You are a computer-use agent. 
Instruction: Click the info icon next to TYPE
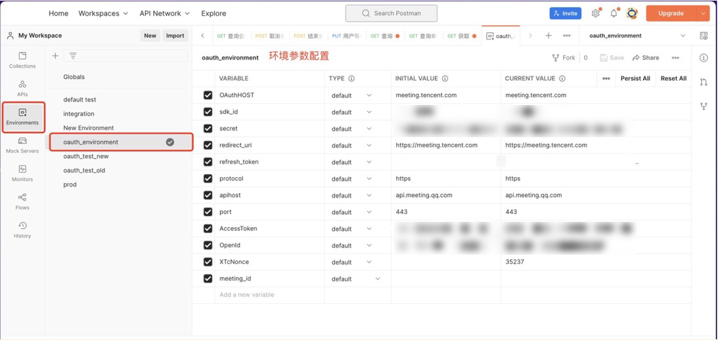[351, 78]
